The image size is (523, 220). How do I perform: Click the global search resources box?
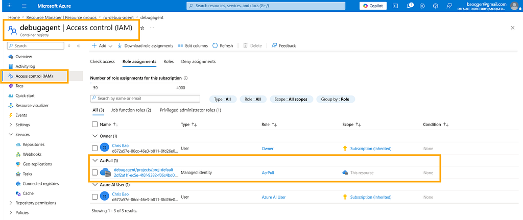point(266,6)
